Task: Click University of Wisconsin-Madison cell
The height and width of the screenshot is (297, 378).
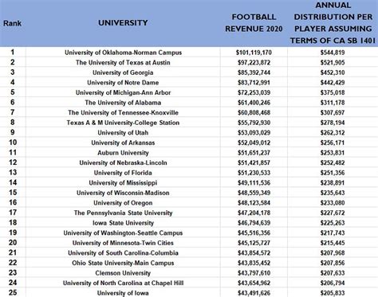Action: (x=123, y=193)
